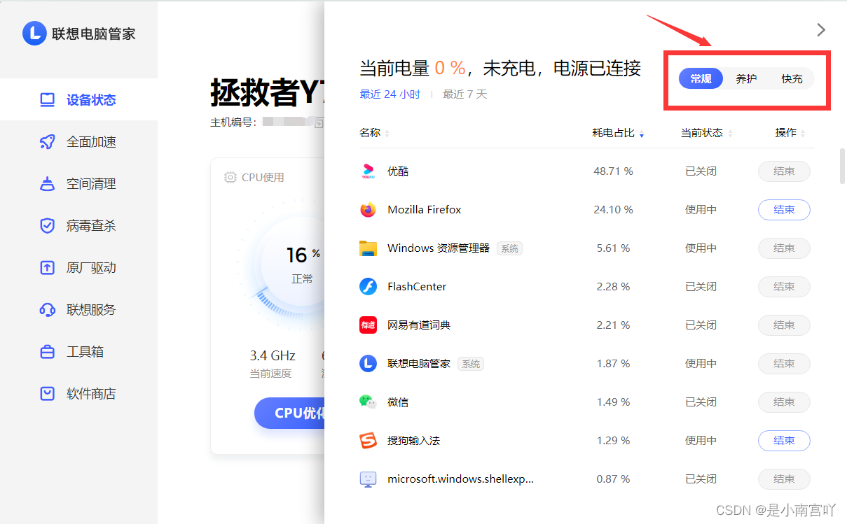Click the 已关闭 status of 优酷
The width and height of the screenshot is (847, 524).
[701, 171]
